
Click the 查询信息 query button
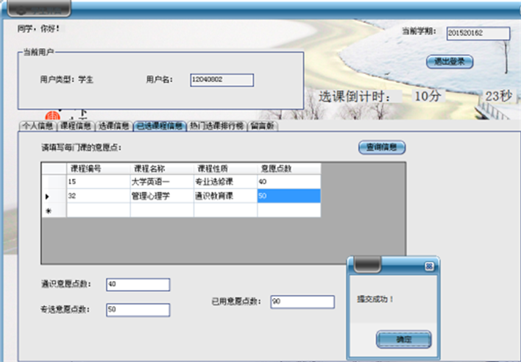381,147
